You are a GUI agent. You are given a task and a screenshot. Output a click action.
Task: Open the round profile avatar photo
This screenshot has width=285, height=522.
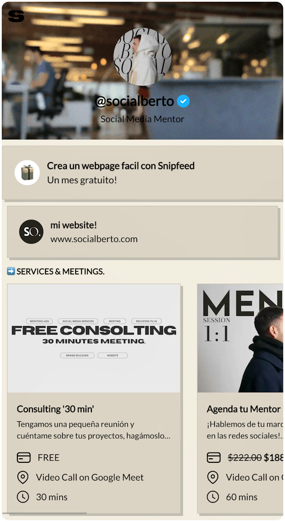pos(142,57)
